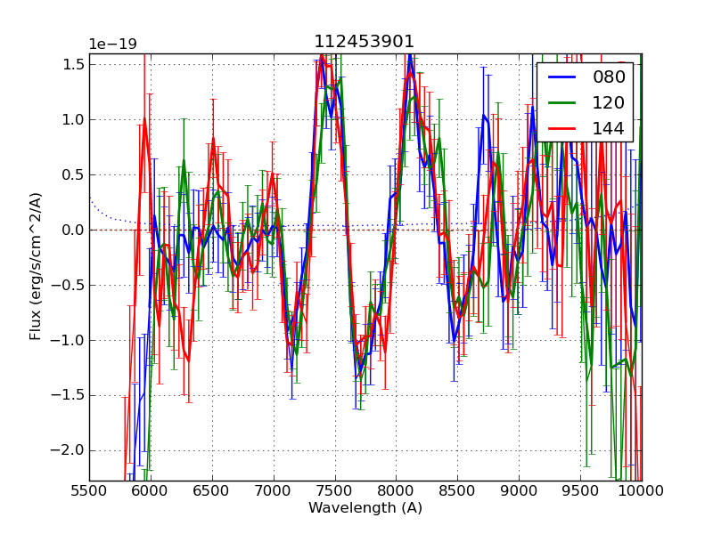Viewport: 713px width, 534px height.
Task: Click the blue line swatch in legend
Action: coord(561,77)
